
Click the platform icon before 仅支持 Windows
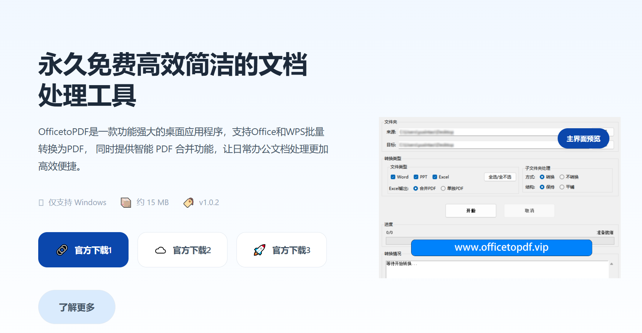41,203
